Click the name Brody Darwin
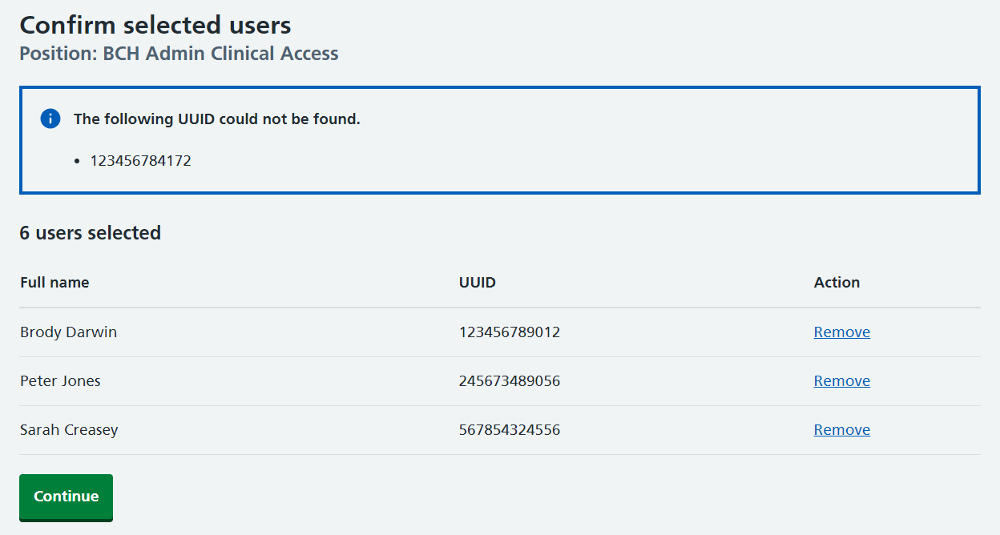 [x=68, y=332]
